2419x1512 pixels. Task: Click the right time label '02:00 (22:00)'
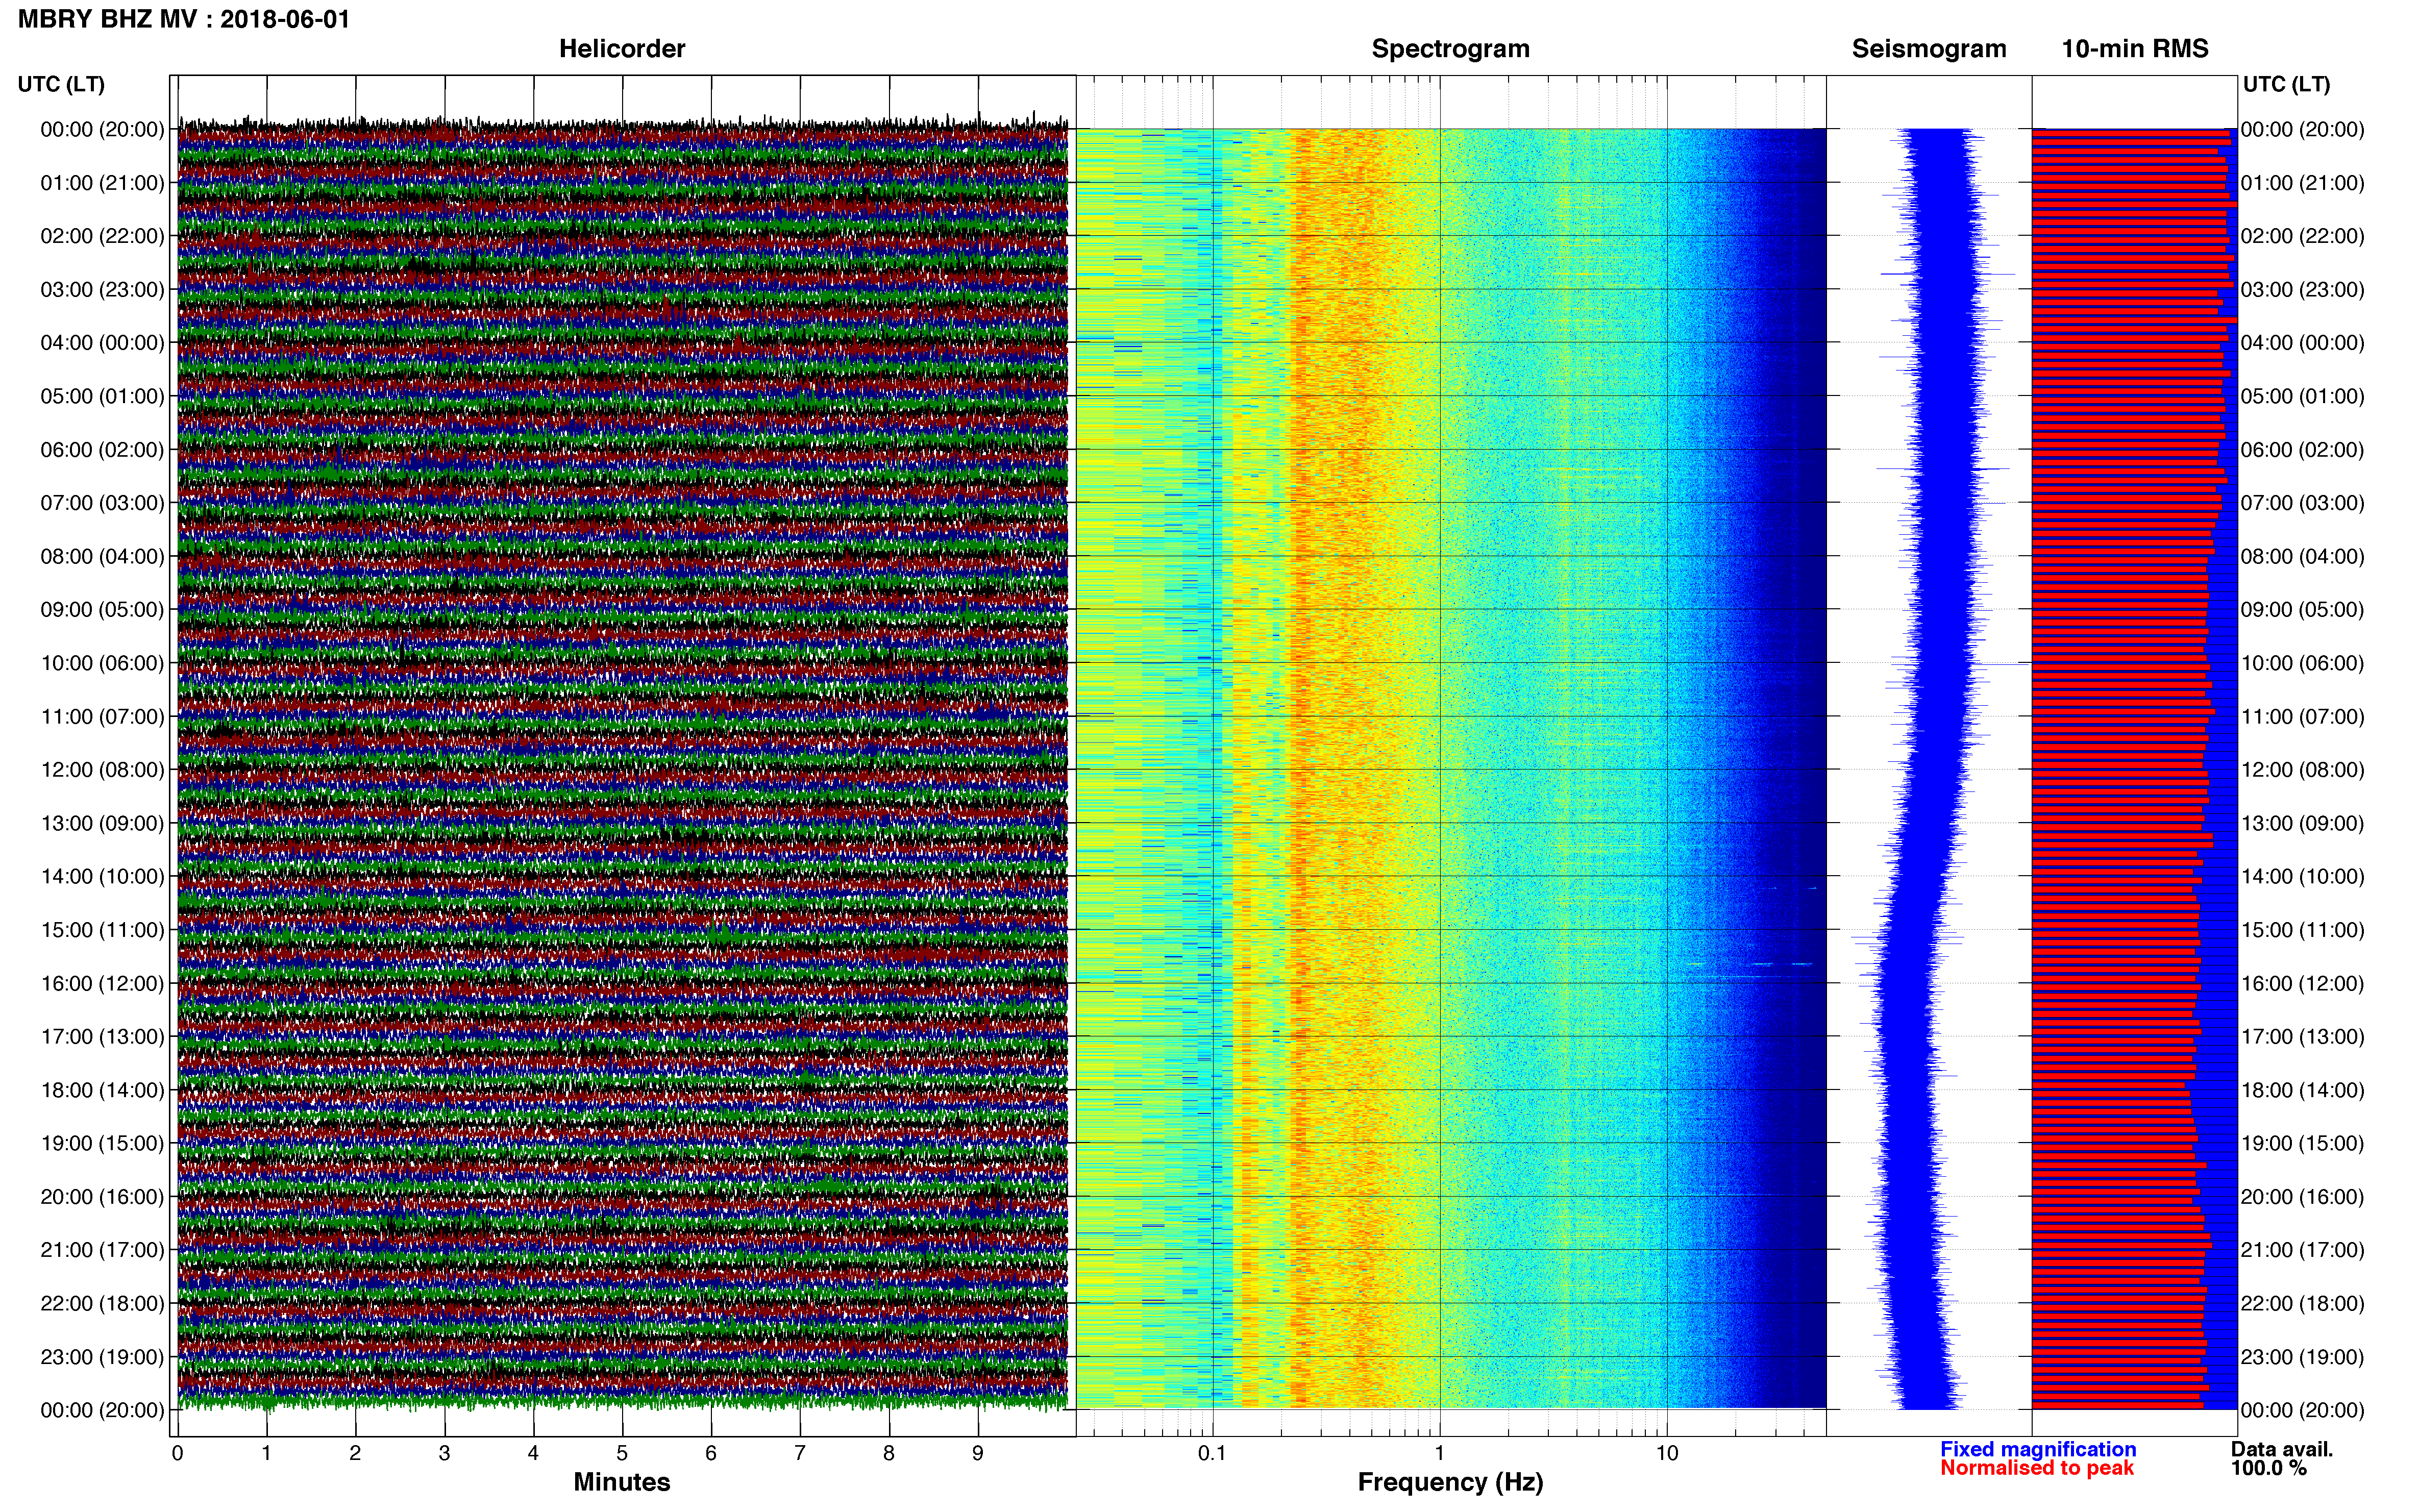point(2302,236)
